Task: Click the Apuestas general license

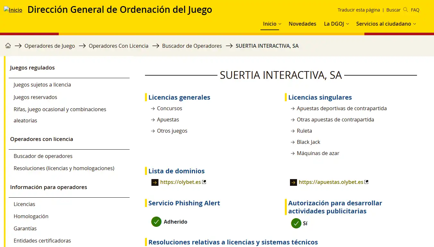Action: coord(168,119)
